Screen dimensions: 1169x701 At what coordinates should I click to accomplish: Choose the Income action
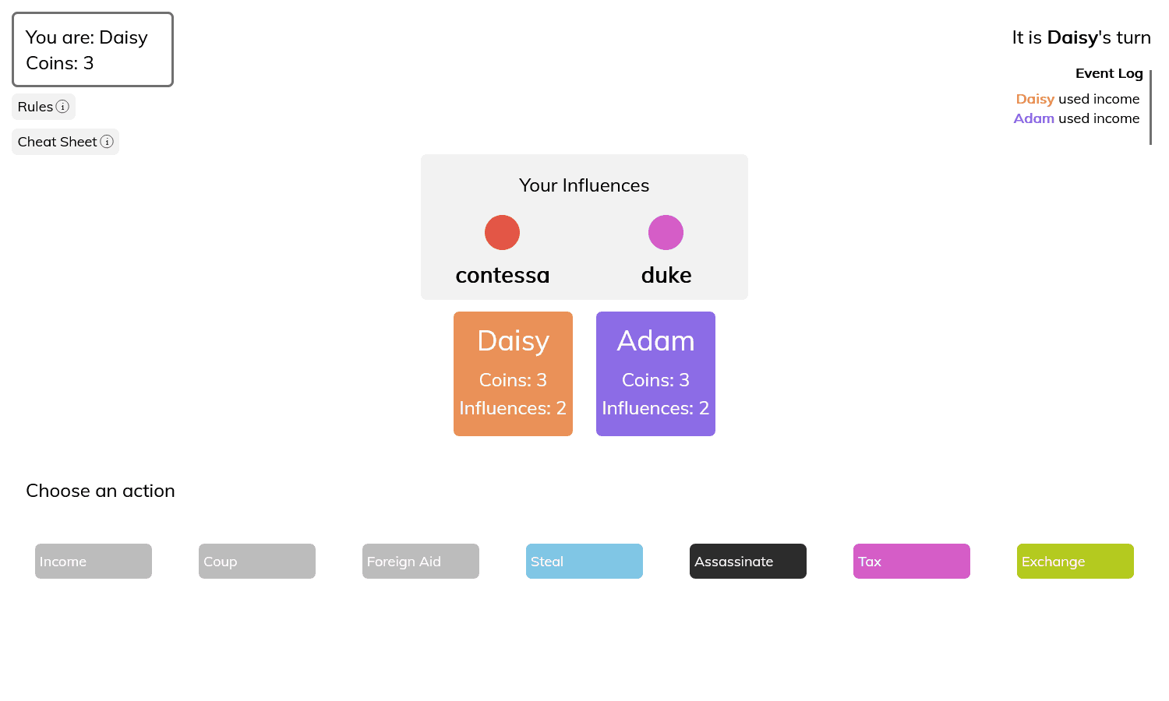point(94,561)
